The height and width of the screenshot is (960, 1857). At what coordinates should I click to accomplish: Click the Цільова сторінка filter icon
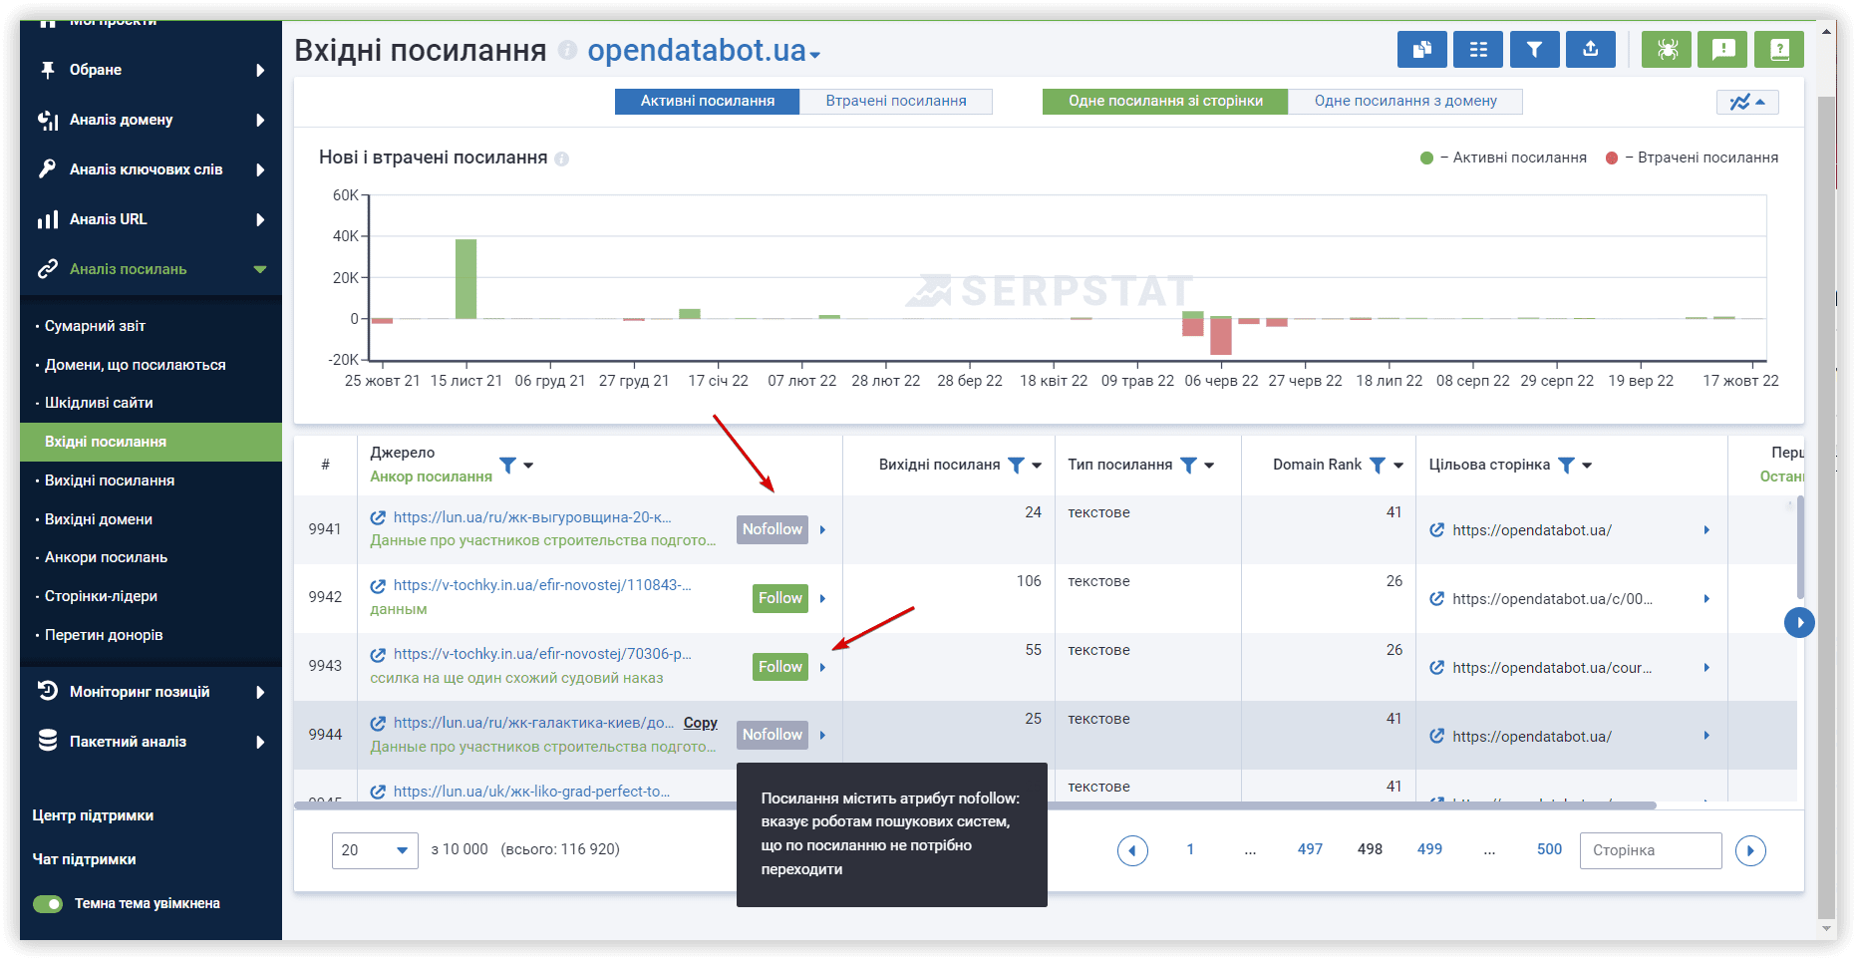pos(1566,465)
